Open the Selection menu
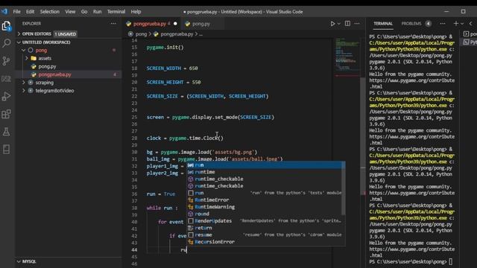The width and height of the screenshot is (477, 268). 50,12
